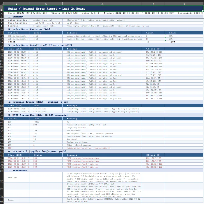Image resolution: width=204 pixels, height=204 pixels.
Task: Click the 'Details' column header cell
Action: pos(102,33)
